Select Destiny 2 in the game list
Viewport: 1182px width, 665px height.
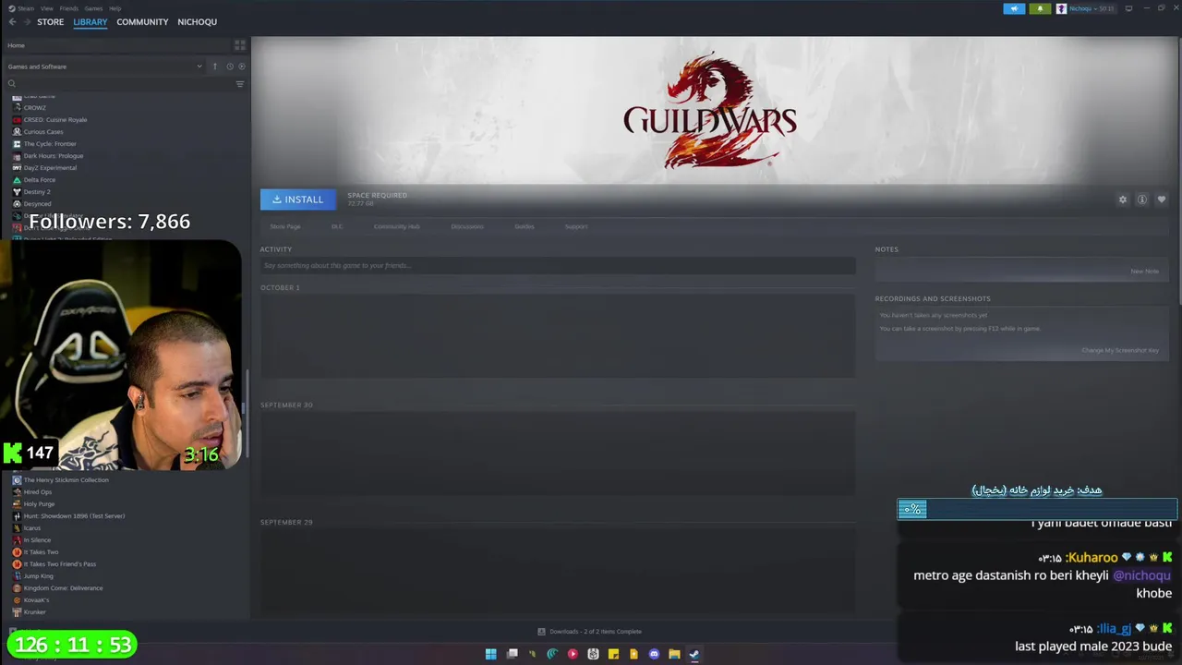[x=37, y=192]
